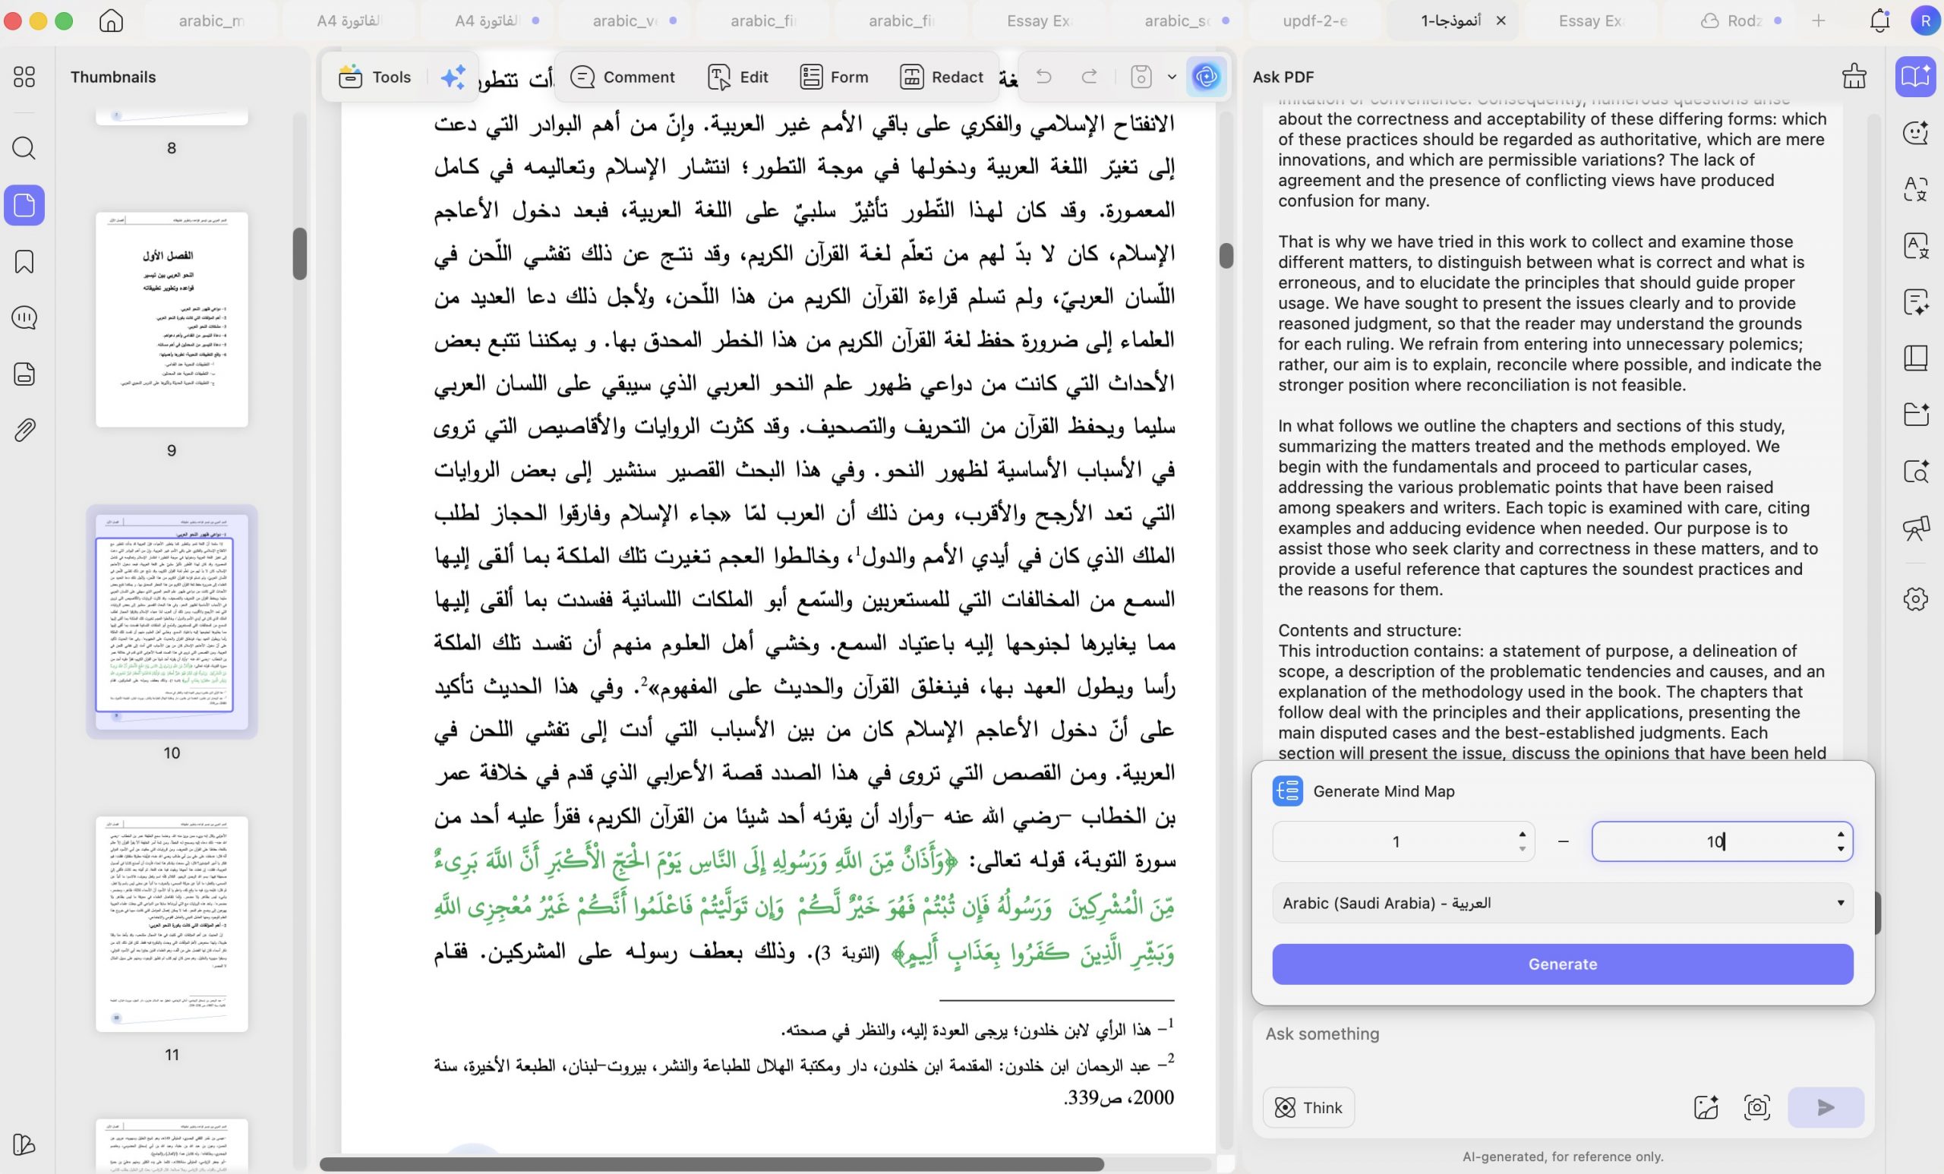Open the attachments paperclip icon
Screen dimensions: 1944x1174
coord(24,430)
